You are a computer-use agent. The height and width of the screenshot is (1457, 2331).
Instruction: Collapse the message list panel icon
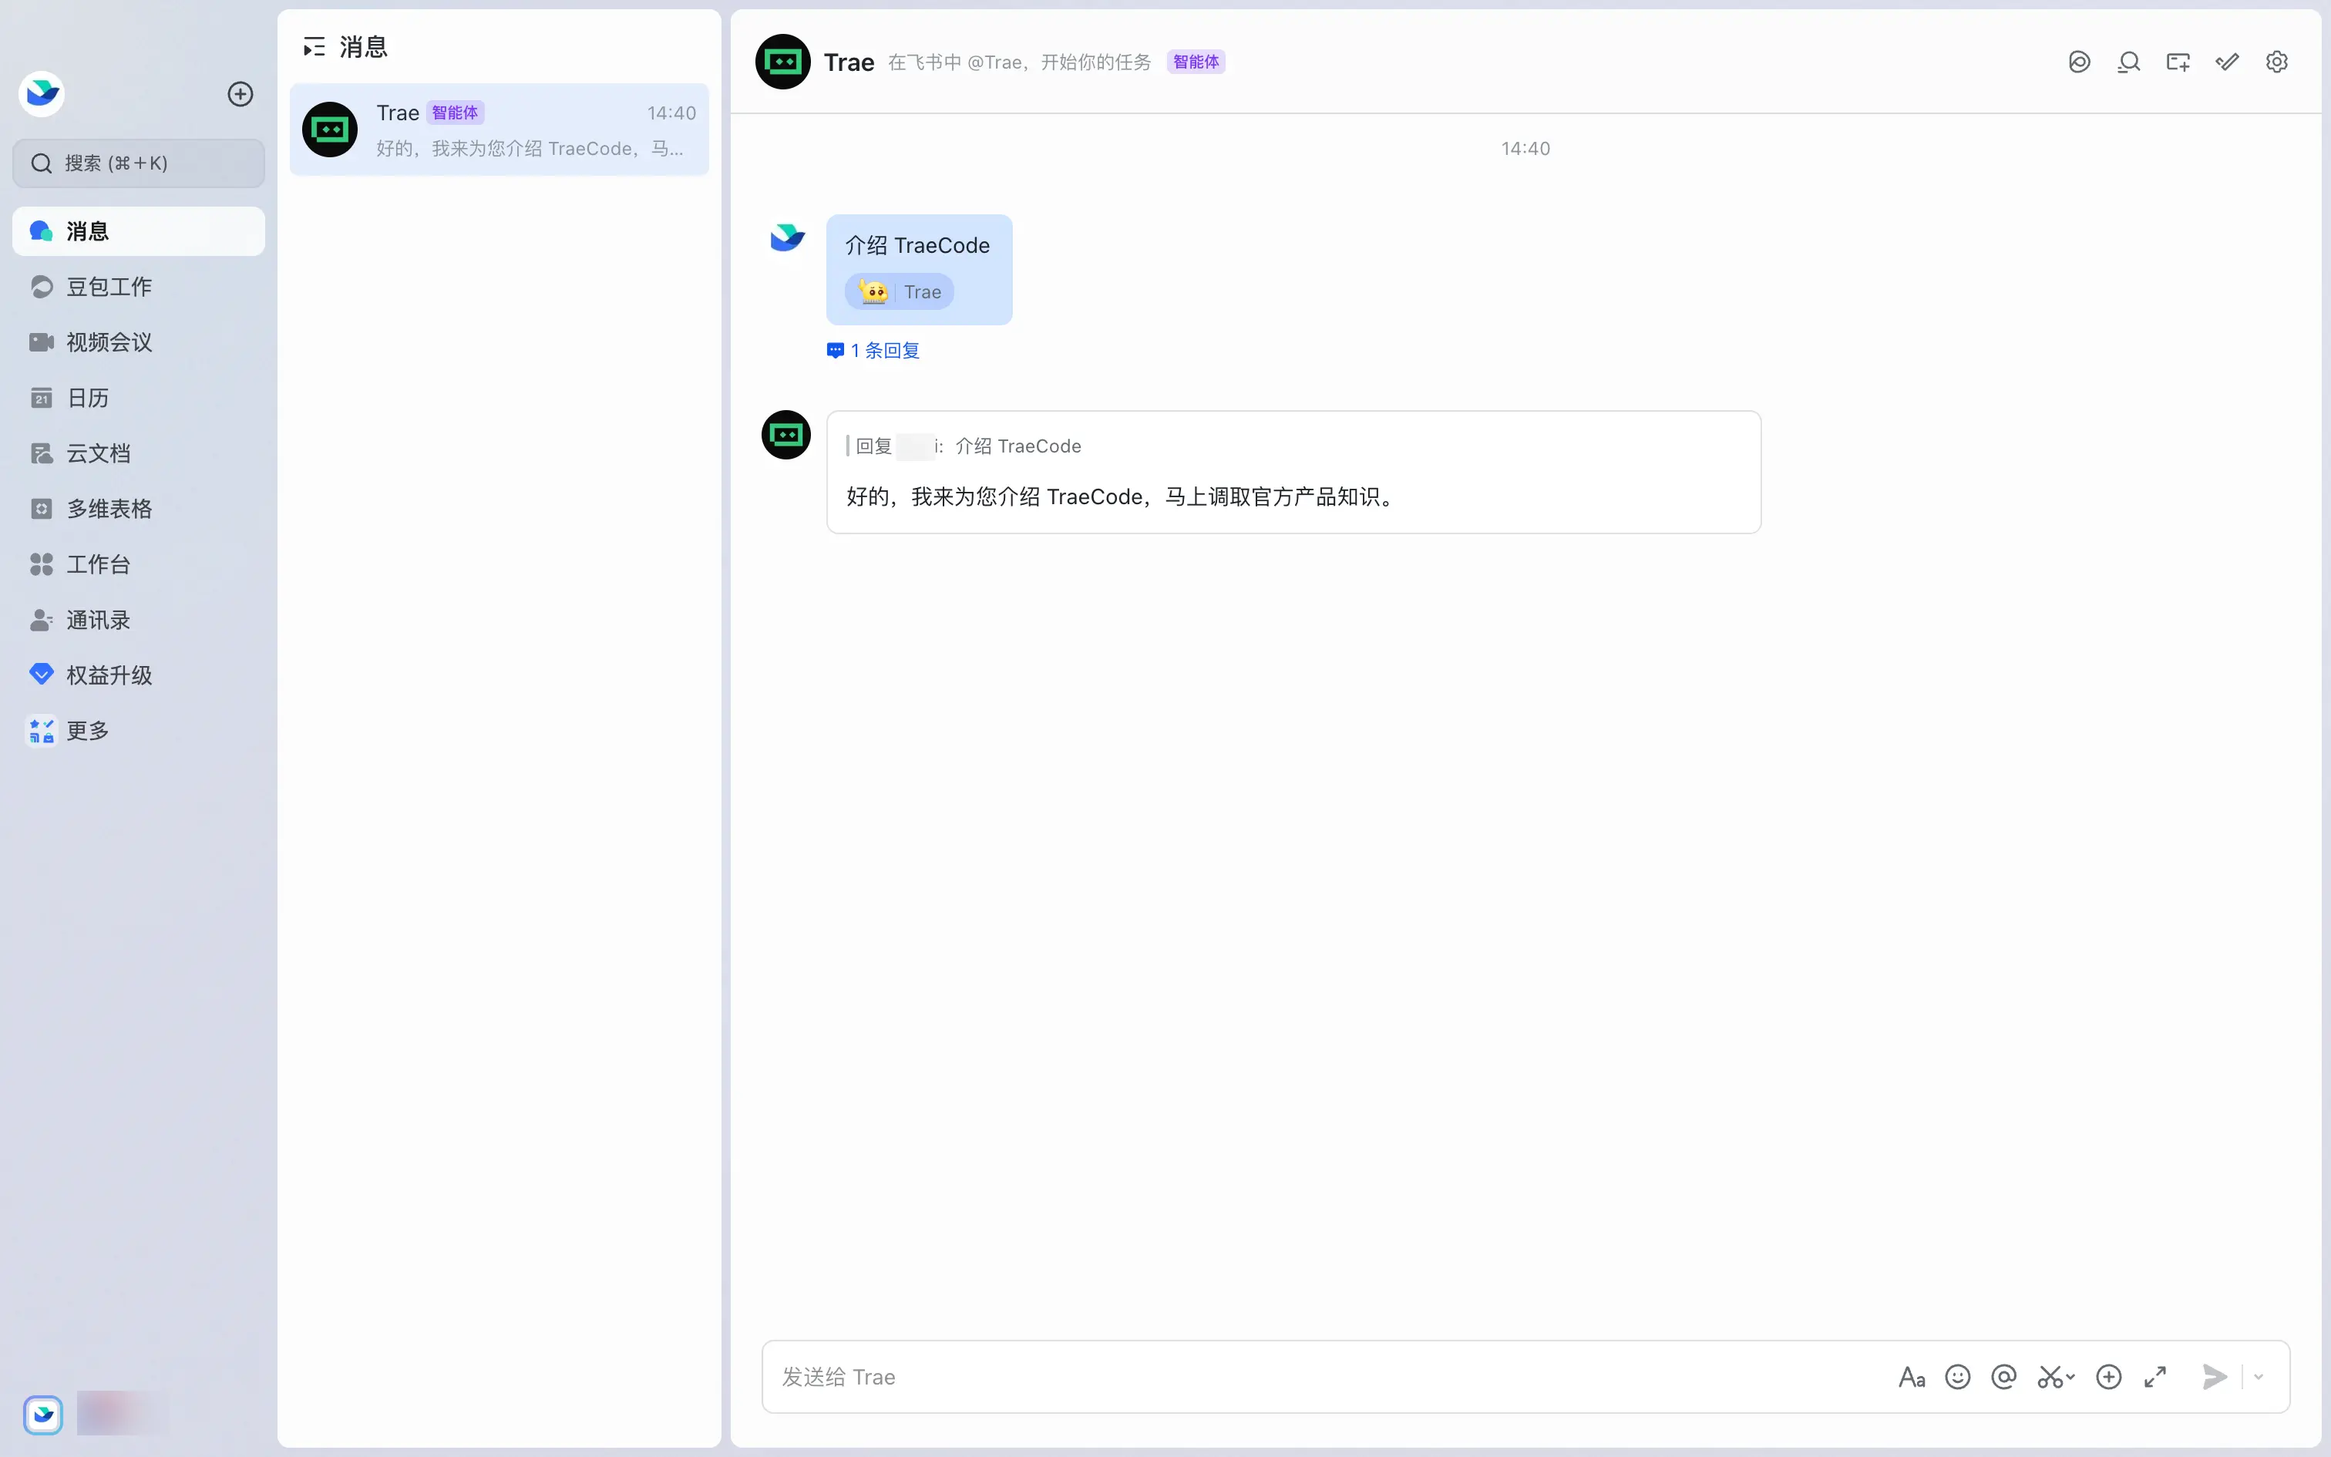click(314, 46)
